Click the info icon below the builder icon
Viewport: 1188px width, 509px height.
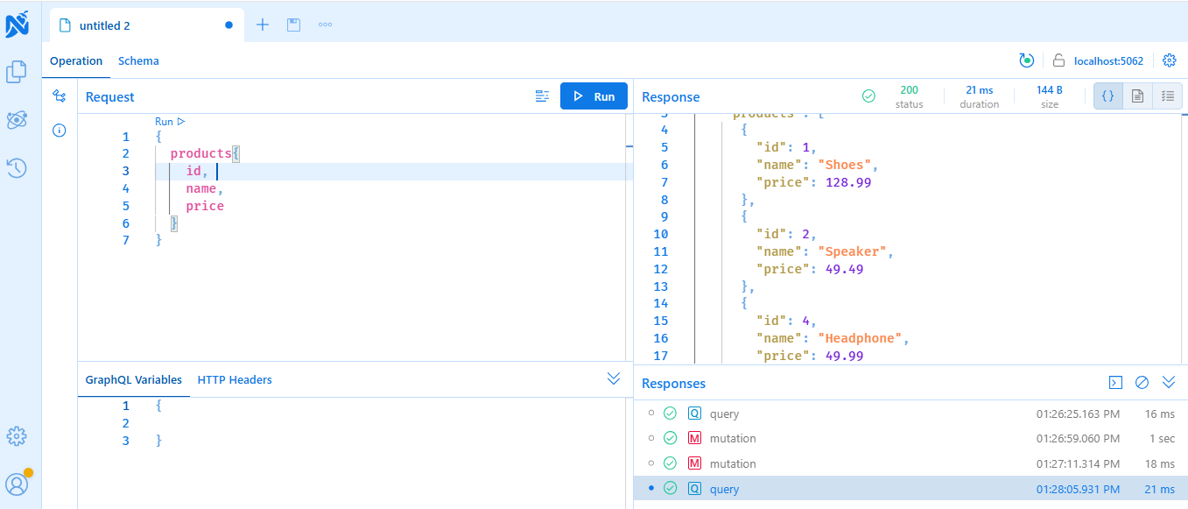[x=60, y=131]
